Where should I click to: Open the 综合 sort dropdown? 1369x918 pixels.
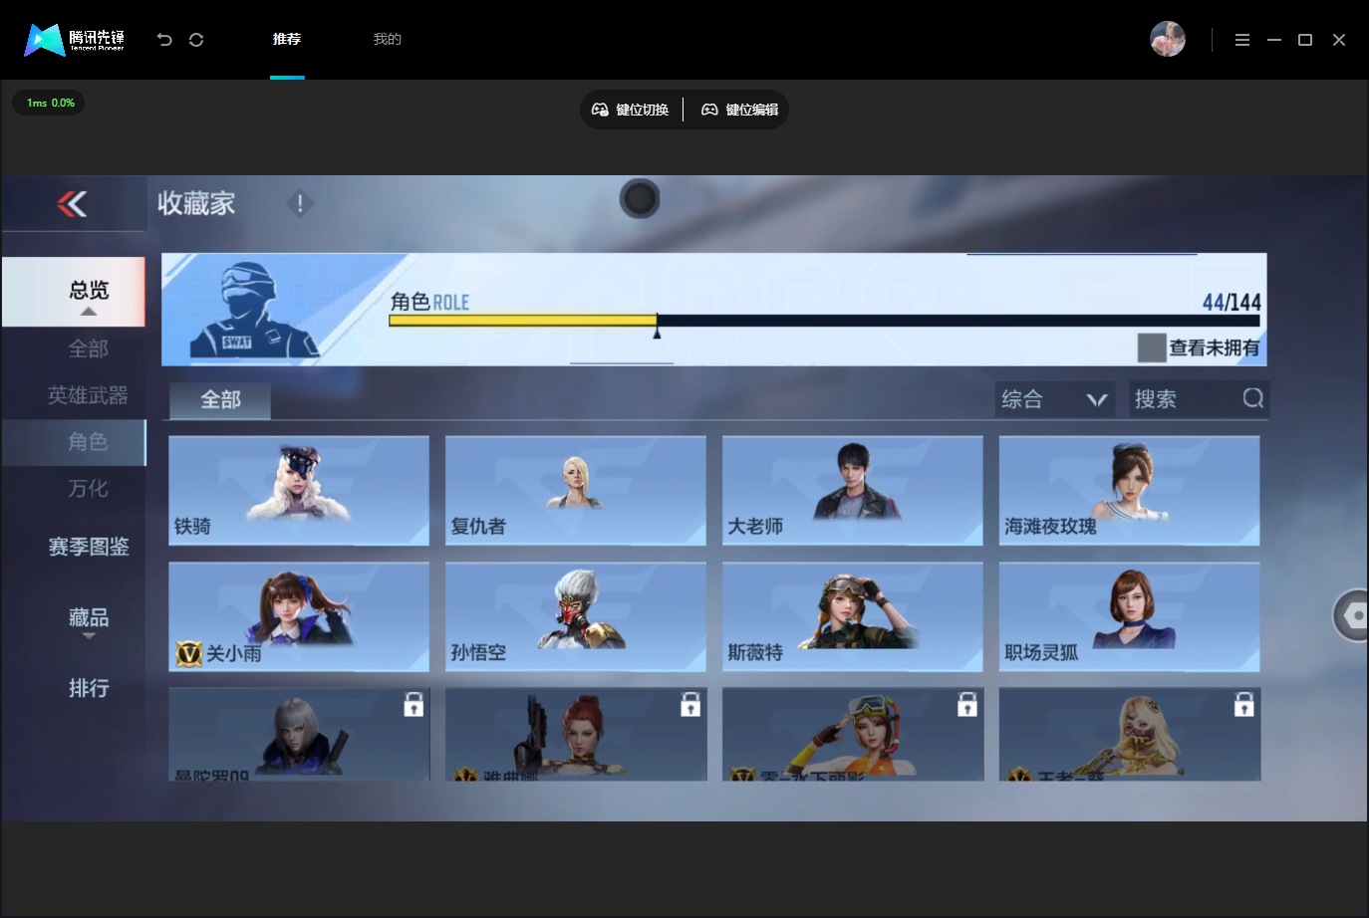1055,399
